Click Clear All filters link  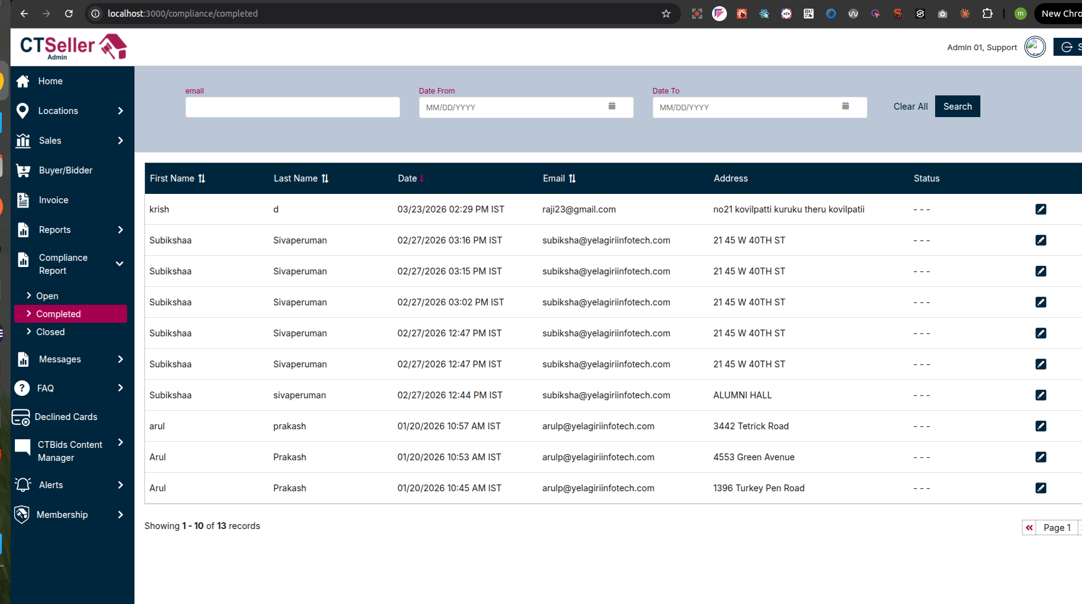[910, 107]
